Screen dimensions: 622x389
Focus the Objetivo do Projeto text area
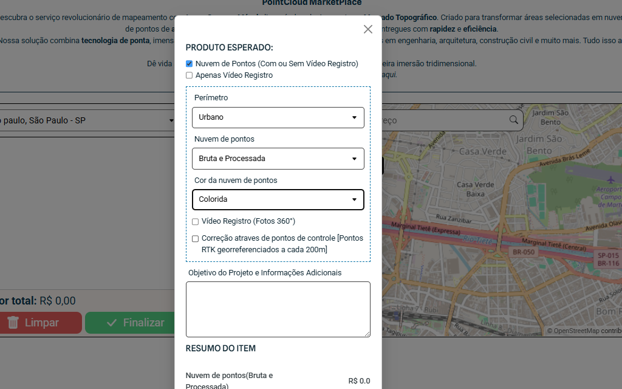pyautogui.click(x=278, y=309)
